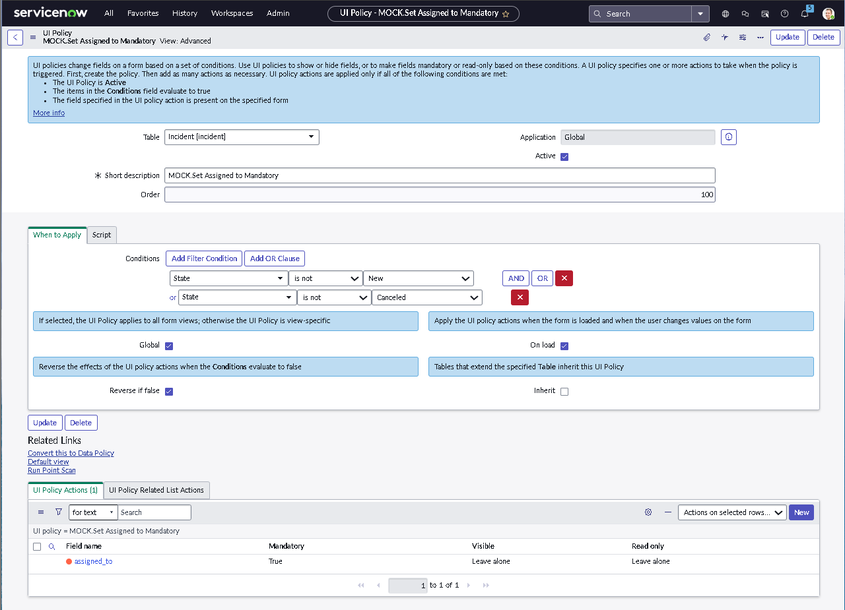Open the more options ellipsis icon
The height and width of the screenshot is (610, 845).
point(760,38)
